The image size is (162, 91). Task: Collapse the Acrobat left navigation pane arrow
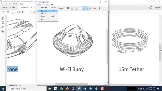[6, 51]
